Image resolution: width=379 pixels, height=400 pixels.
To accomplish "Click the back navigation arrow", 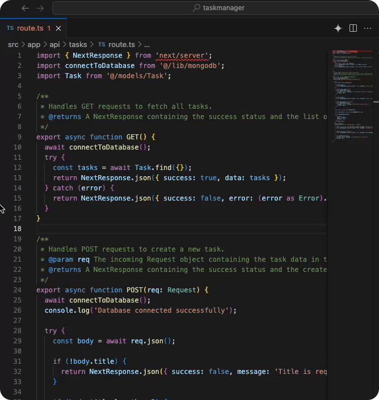I will point(25,8).
